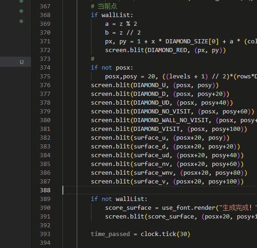Image resolution: width=257 pixels, height=248 pixels.
Task: Click the 'posx,posy = 20,' assignment line
Action: pos(181,77)
